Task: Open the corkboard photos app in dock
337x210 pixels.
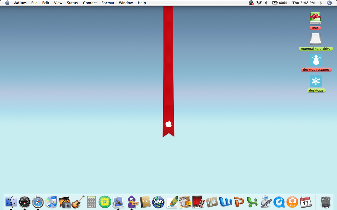Action: (x=185, y=202)
